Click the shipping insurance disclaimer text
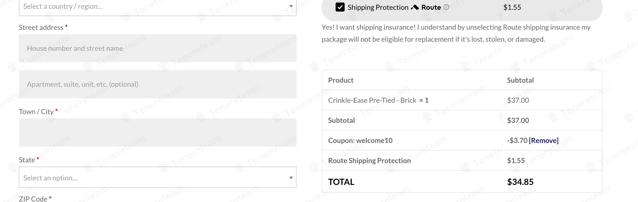 pos(456,33)
